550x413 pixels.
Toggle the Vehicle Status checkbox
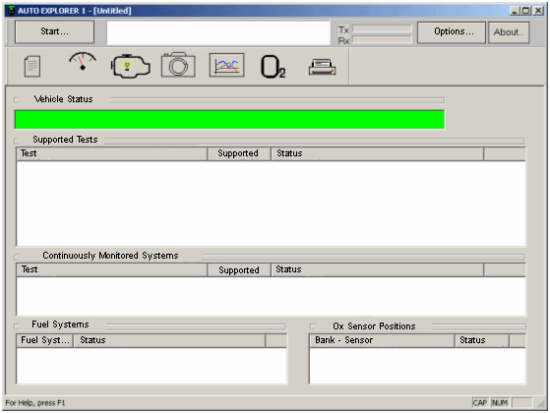[17, 100]
